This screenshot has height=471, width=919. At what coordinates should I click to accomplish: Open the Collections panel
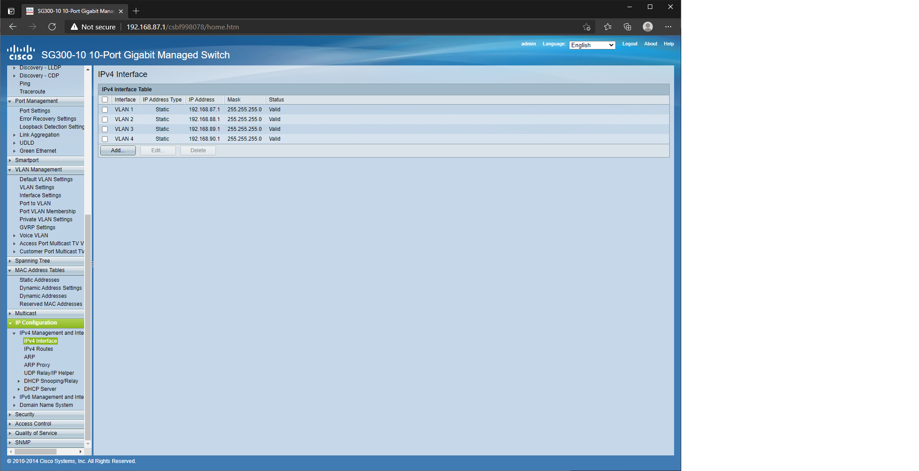pos(627,27)
